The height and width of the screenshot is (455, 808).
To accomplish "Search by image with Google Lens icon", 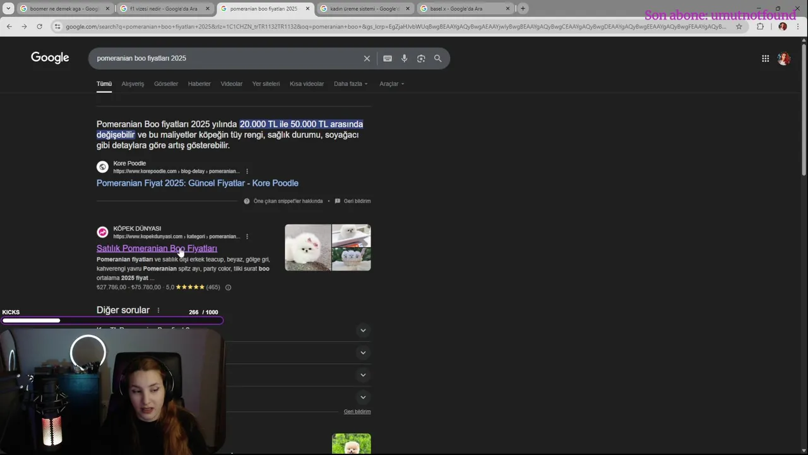I will pyautogui.click(x=421, y=58).
